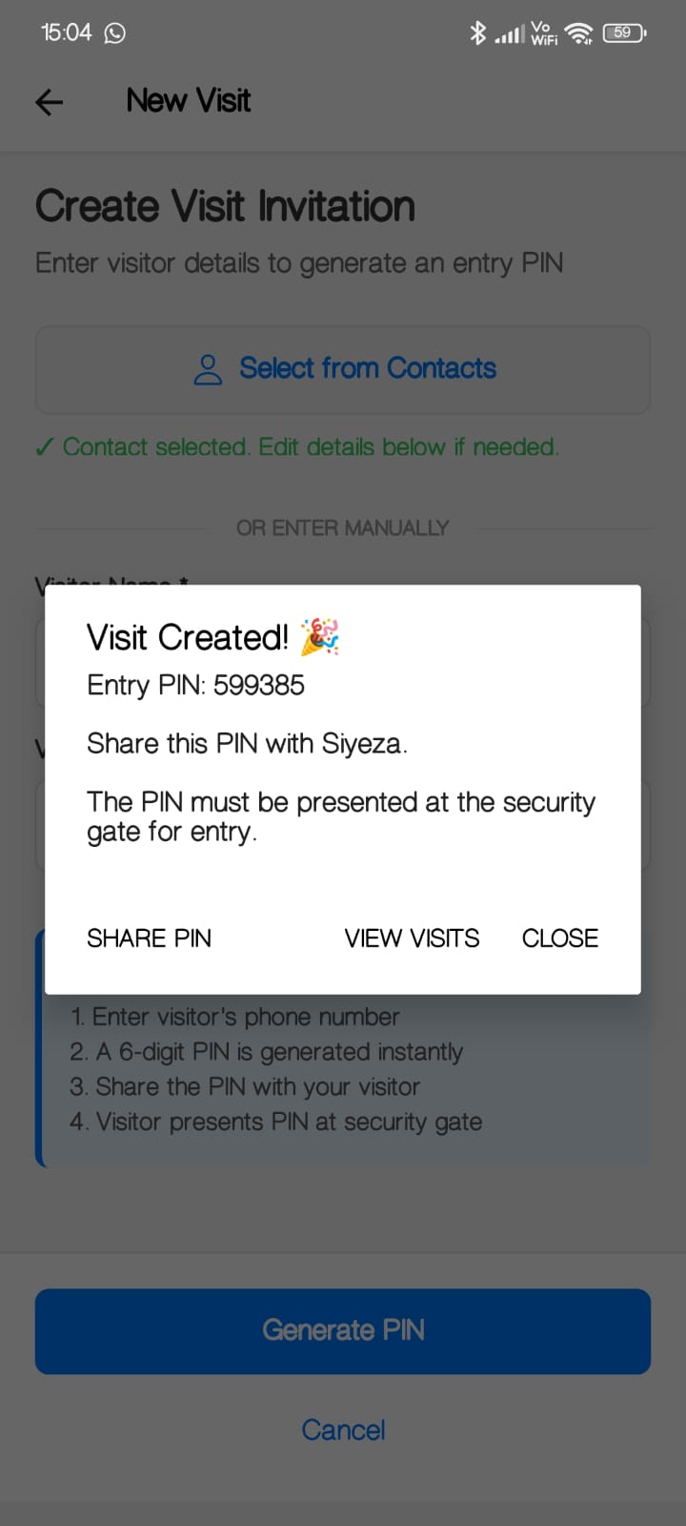Screen dimensions: 686x1526
Task: Tap the OR ENTER MANUALLY divider label
Action: pyautogui.click(x=342, y=527)
